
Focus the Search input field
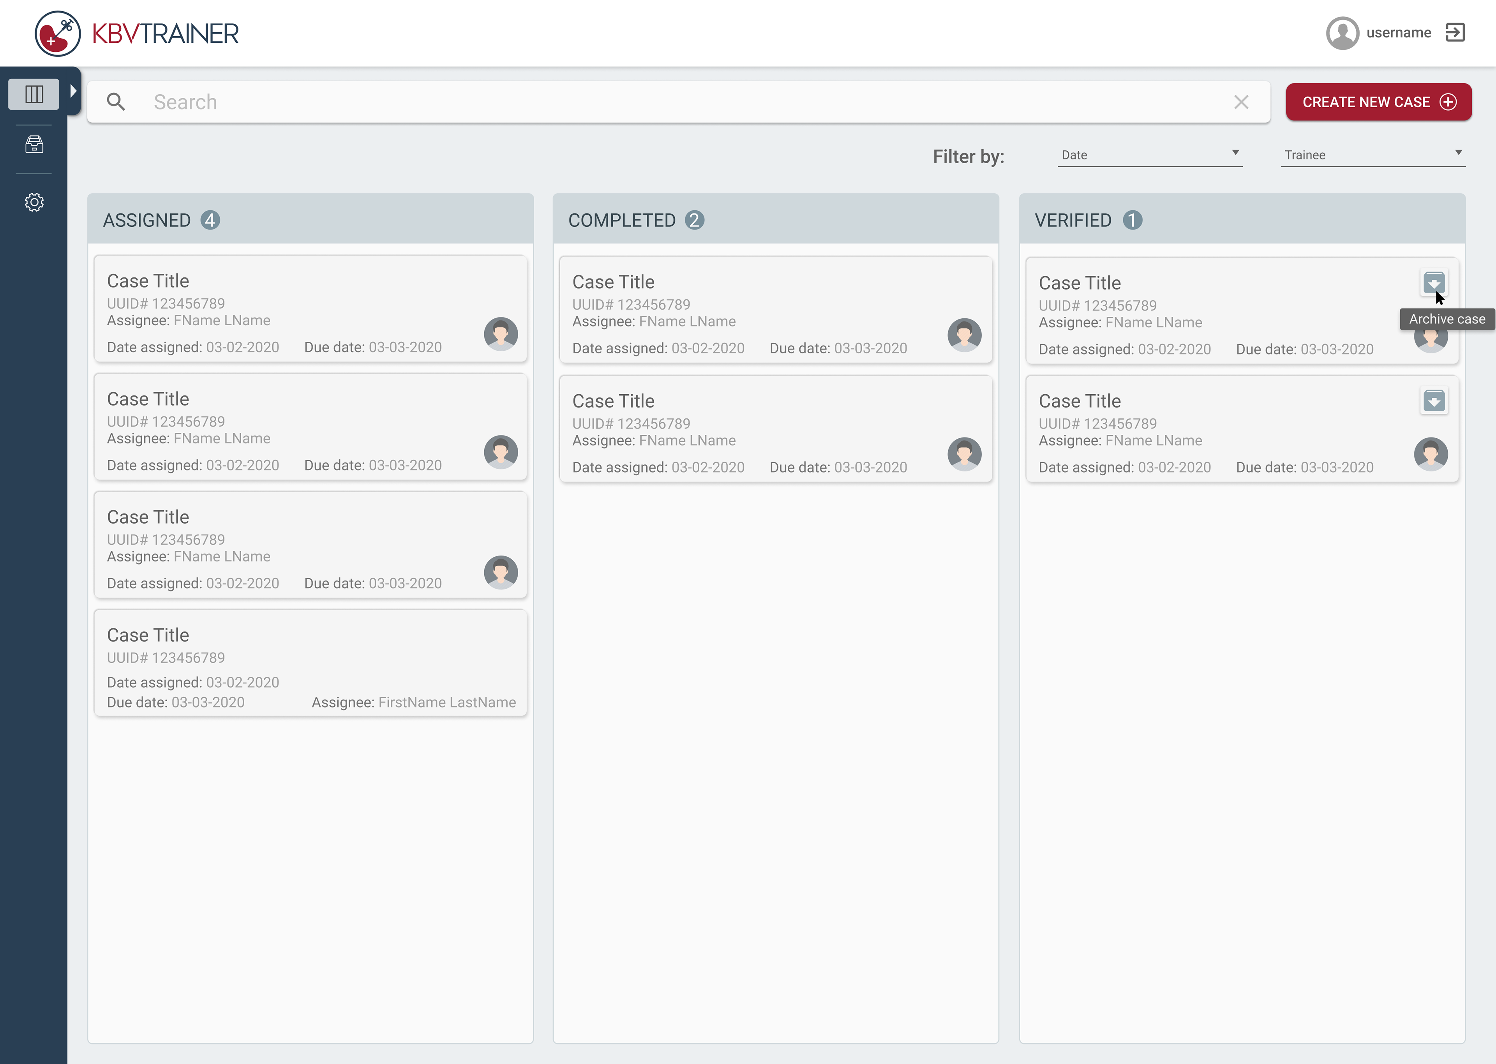pyautogui.click(x=679, y=102)
